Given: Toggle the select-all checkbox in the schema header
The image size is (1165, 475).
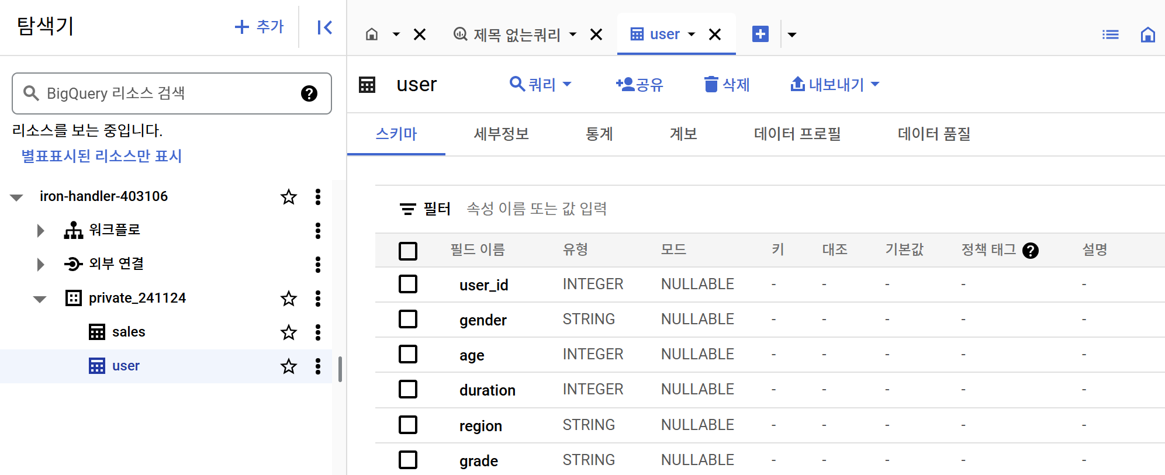Looking at the screenshot, I should coord(408,251).
